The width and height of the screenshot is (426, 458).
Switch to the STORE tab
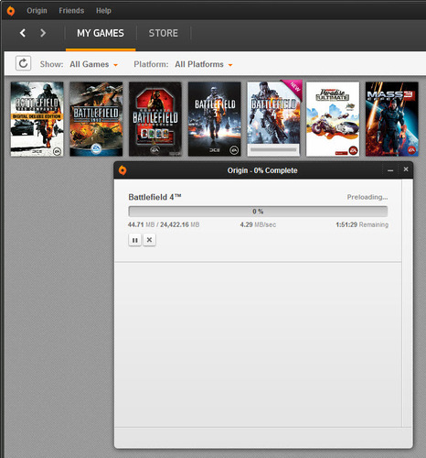pos(164,33)
